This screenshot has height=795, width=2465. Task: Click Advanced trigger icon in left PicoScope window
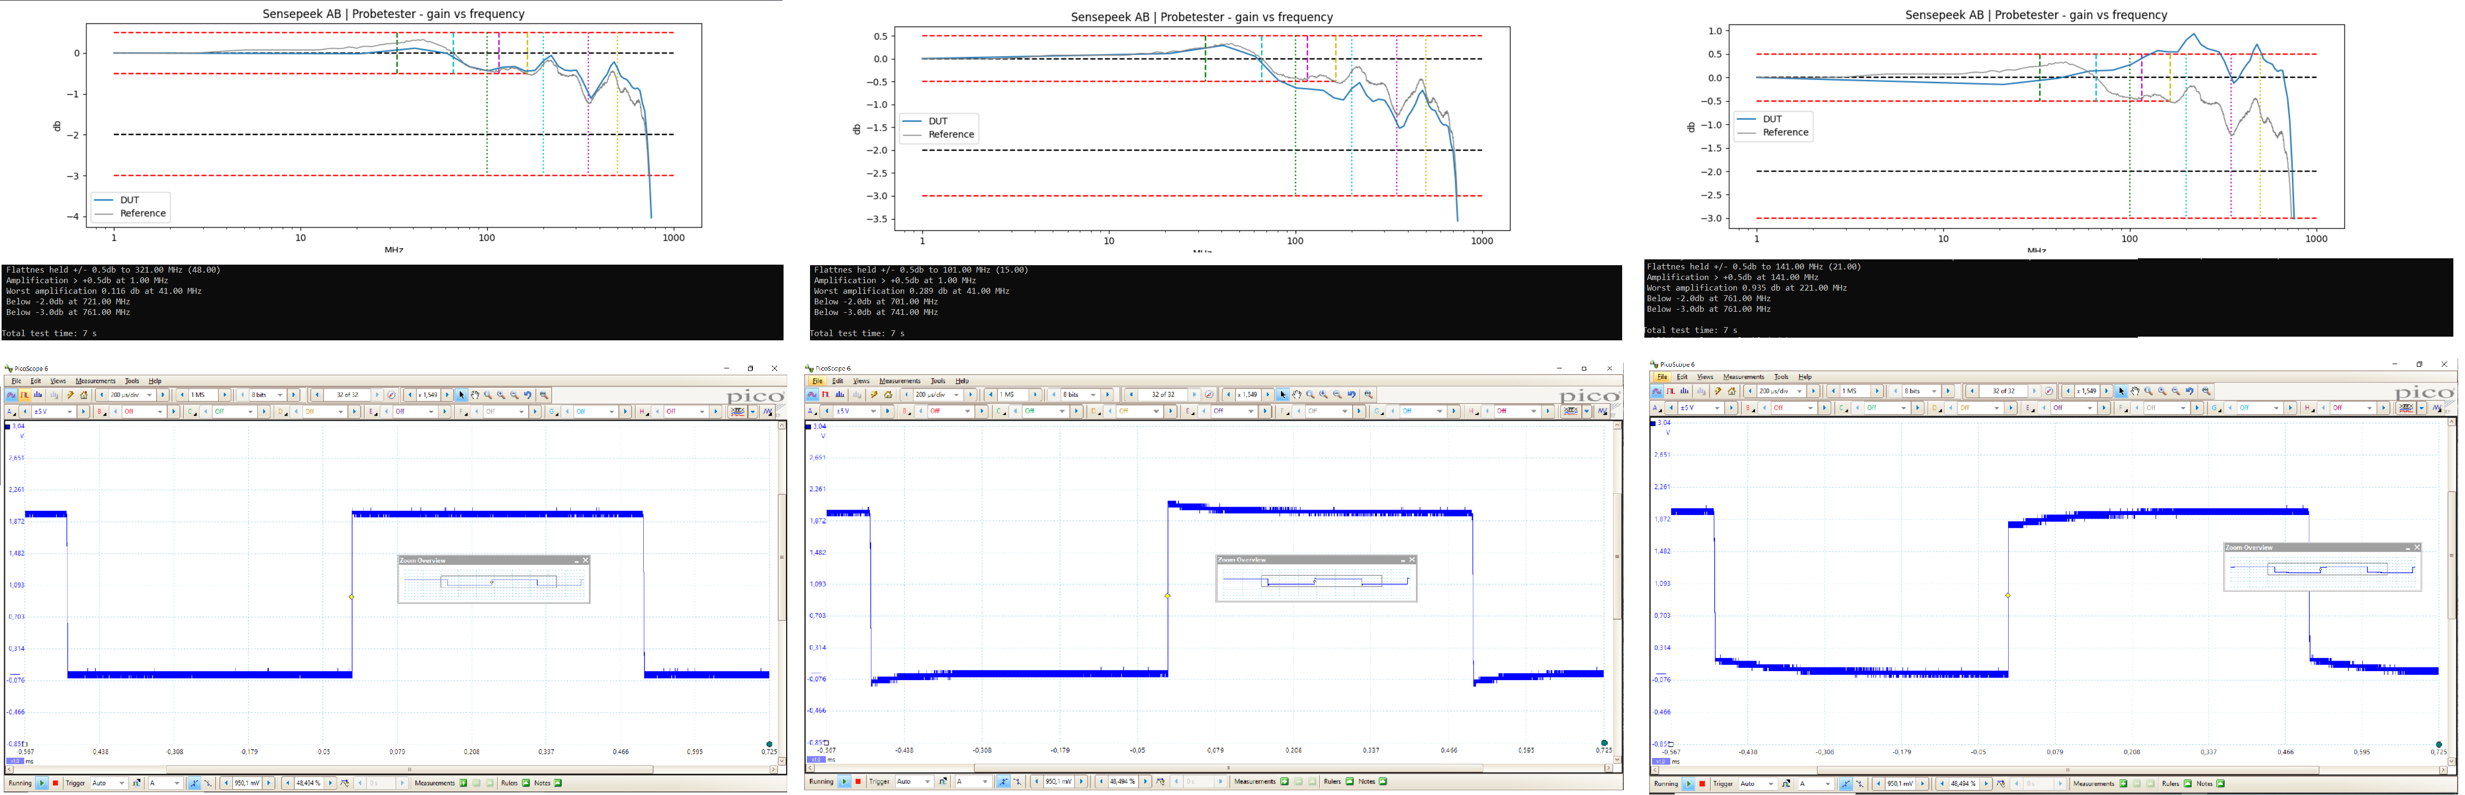(137, 783)
